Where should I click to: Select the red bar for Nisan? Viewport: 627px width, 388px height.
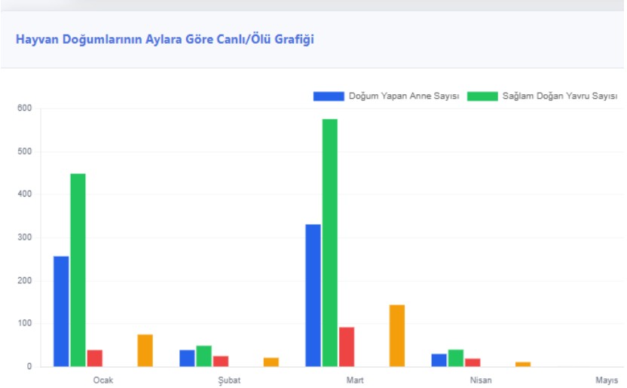coord(473,362)
